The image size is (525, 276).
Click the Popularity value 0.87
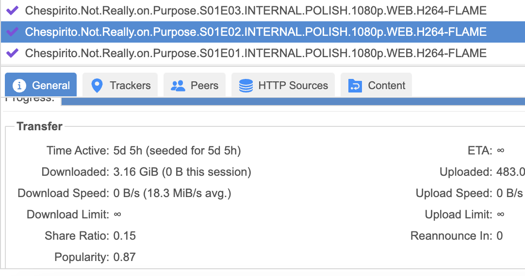point(125,257)
